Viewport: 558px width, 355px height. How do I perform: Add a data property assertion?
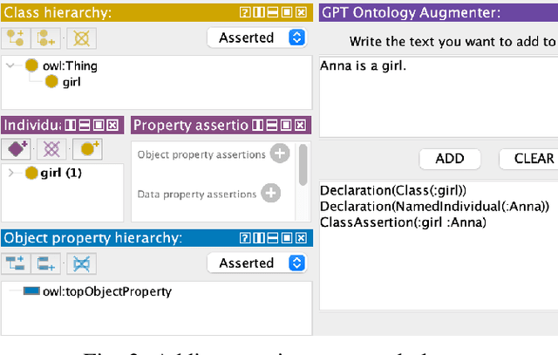(270, 193)
